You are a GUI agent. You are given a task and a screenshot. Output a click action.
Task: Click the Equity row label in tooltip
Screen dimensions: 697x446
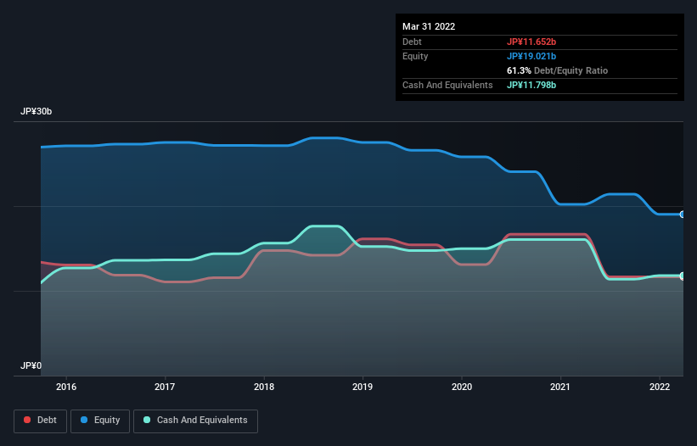415,56
